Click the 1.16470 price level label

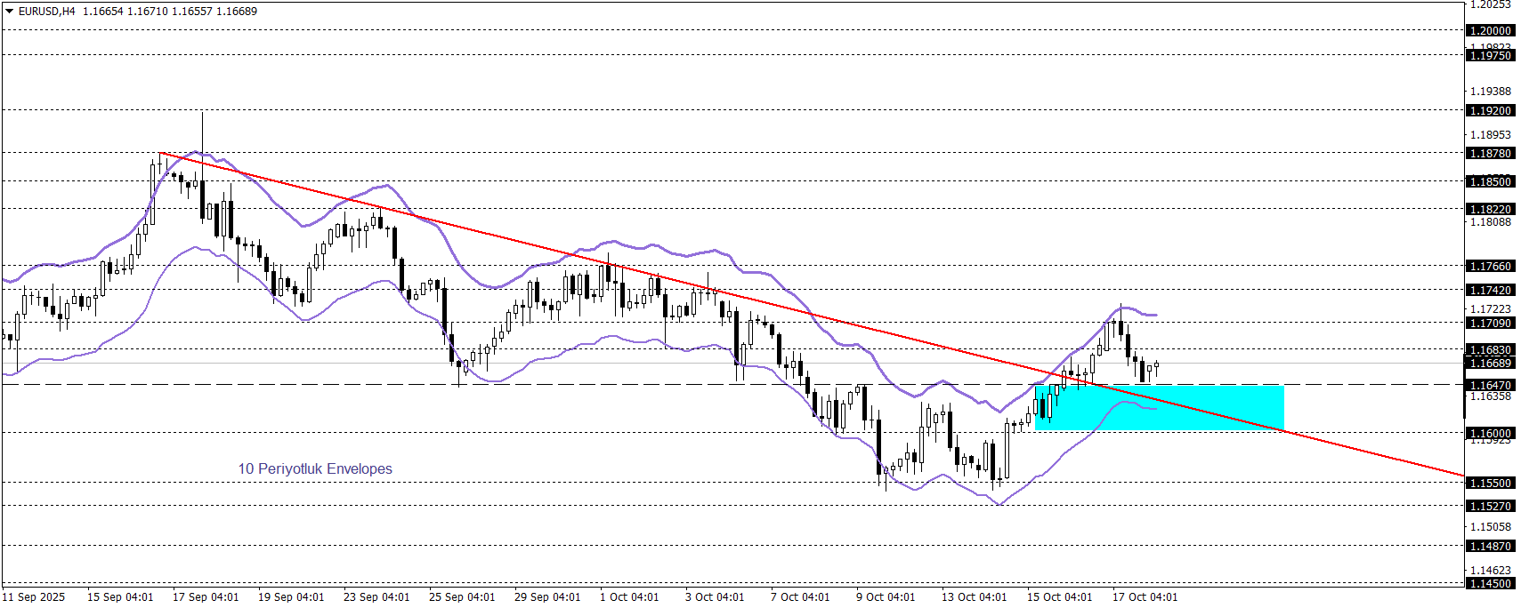click(1490, 385)
